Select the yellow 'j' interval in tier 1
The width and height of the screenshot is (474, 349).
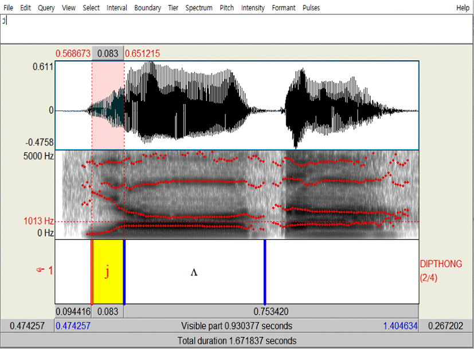click(108, 272)
